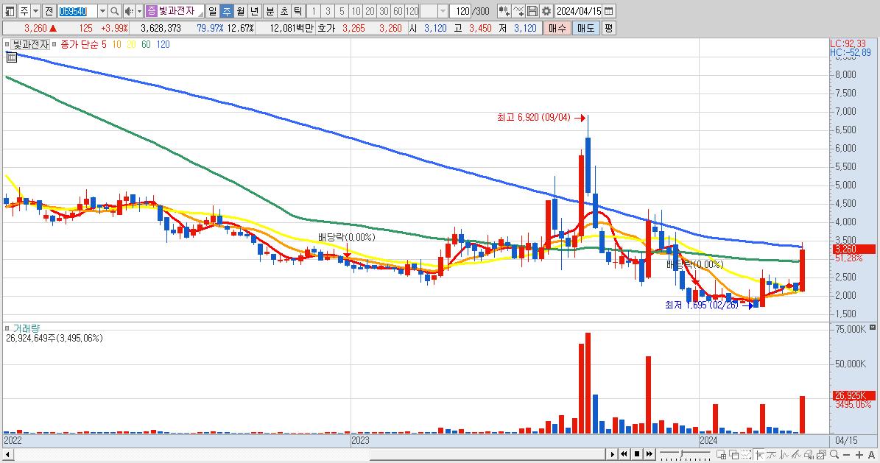Toggle the 10-unit period button
Viewport: 880px width, 463px height.
click(x=356, y=10)
